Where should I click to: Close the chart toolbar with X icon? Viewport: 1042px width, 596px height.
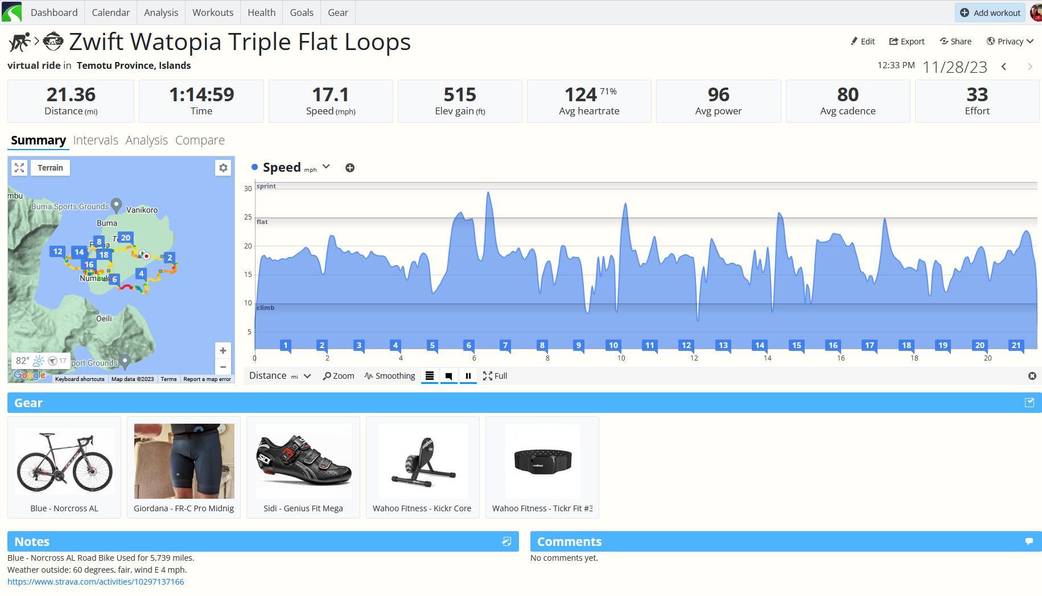click(x=1032, y=376)
